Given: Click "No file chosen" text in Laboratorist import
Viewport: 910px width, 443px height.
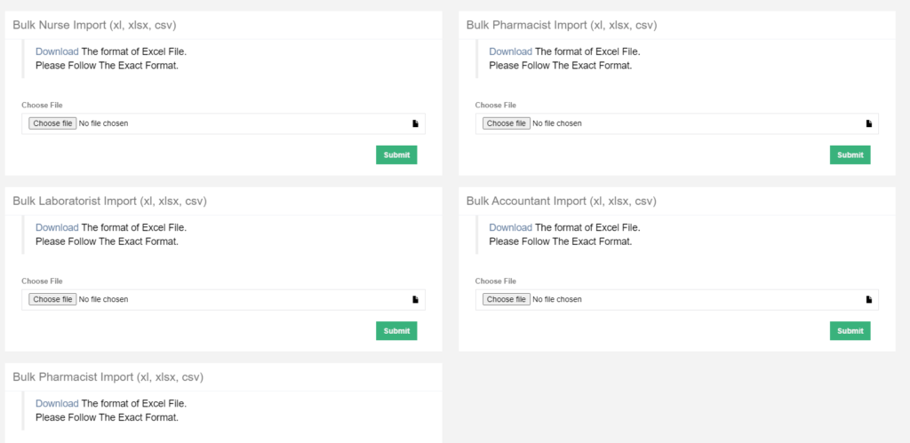Looking at the screenshot, I should click(x=103, y=300).
